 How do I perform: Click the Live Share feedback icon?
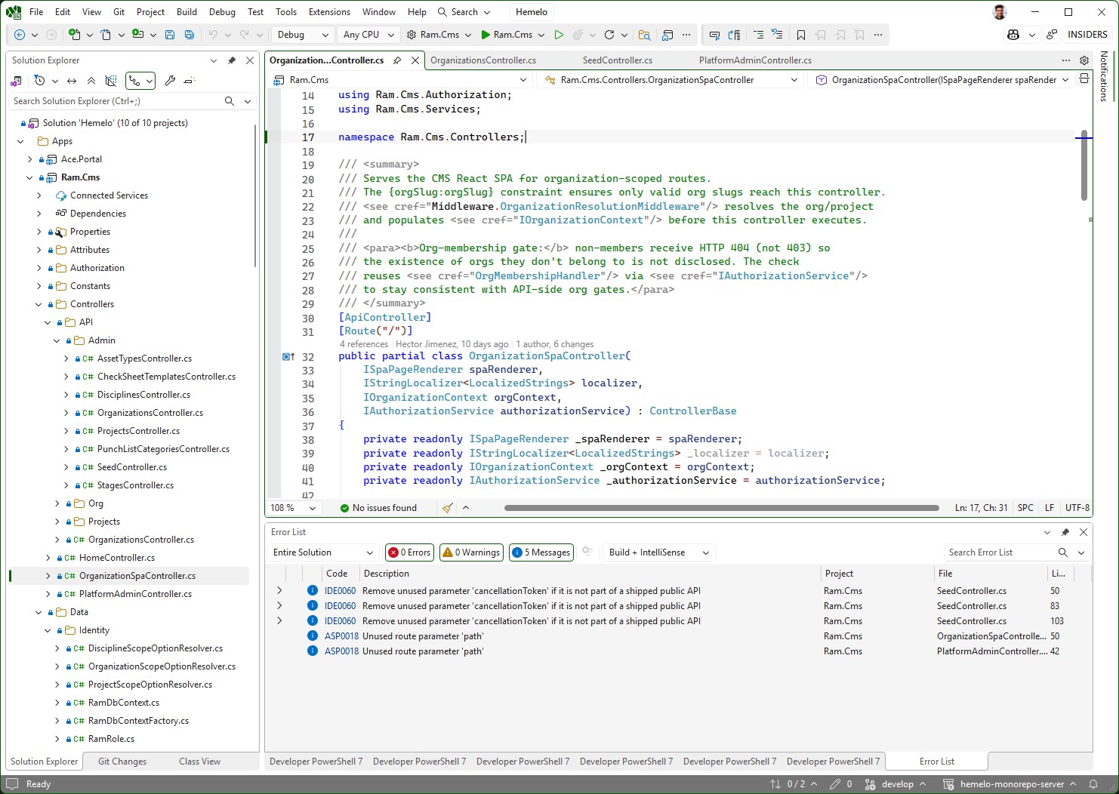click(1052, 35)
